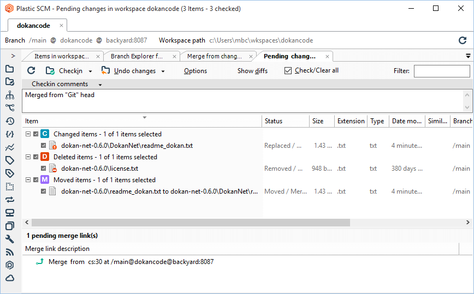The width and height of the screenshot is (474, 294).
Task: Click the sync replication arrows icon in the sidebar
Action: coord(9,200)
